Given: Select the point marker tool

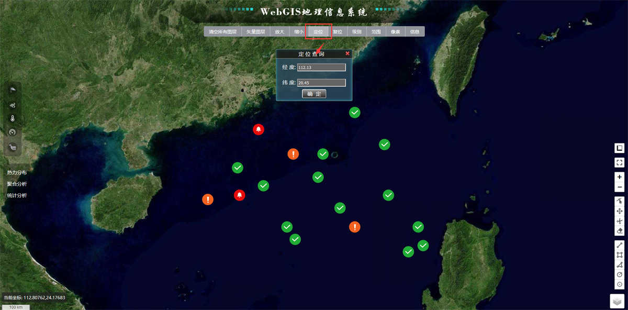Looking at the screenshot, I should [x=620, y=284].
